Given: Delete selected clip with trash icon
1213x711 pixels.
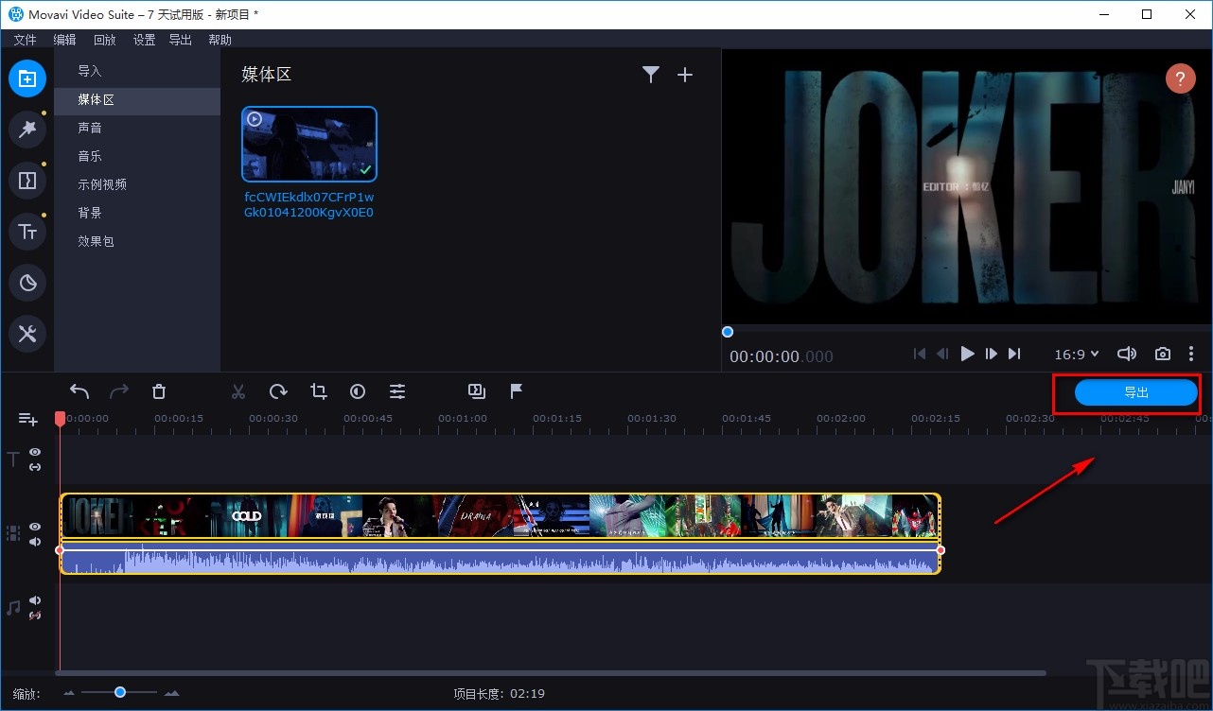Looking at the screenshot, I should tap(159, 391).
